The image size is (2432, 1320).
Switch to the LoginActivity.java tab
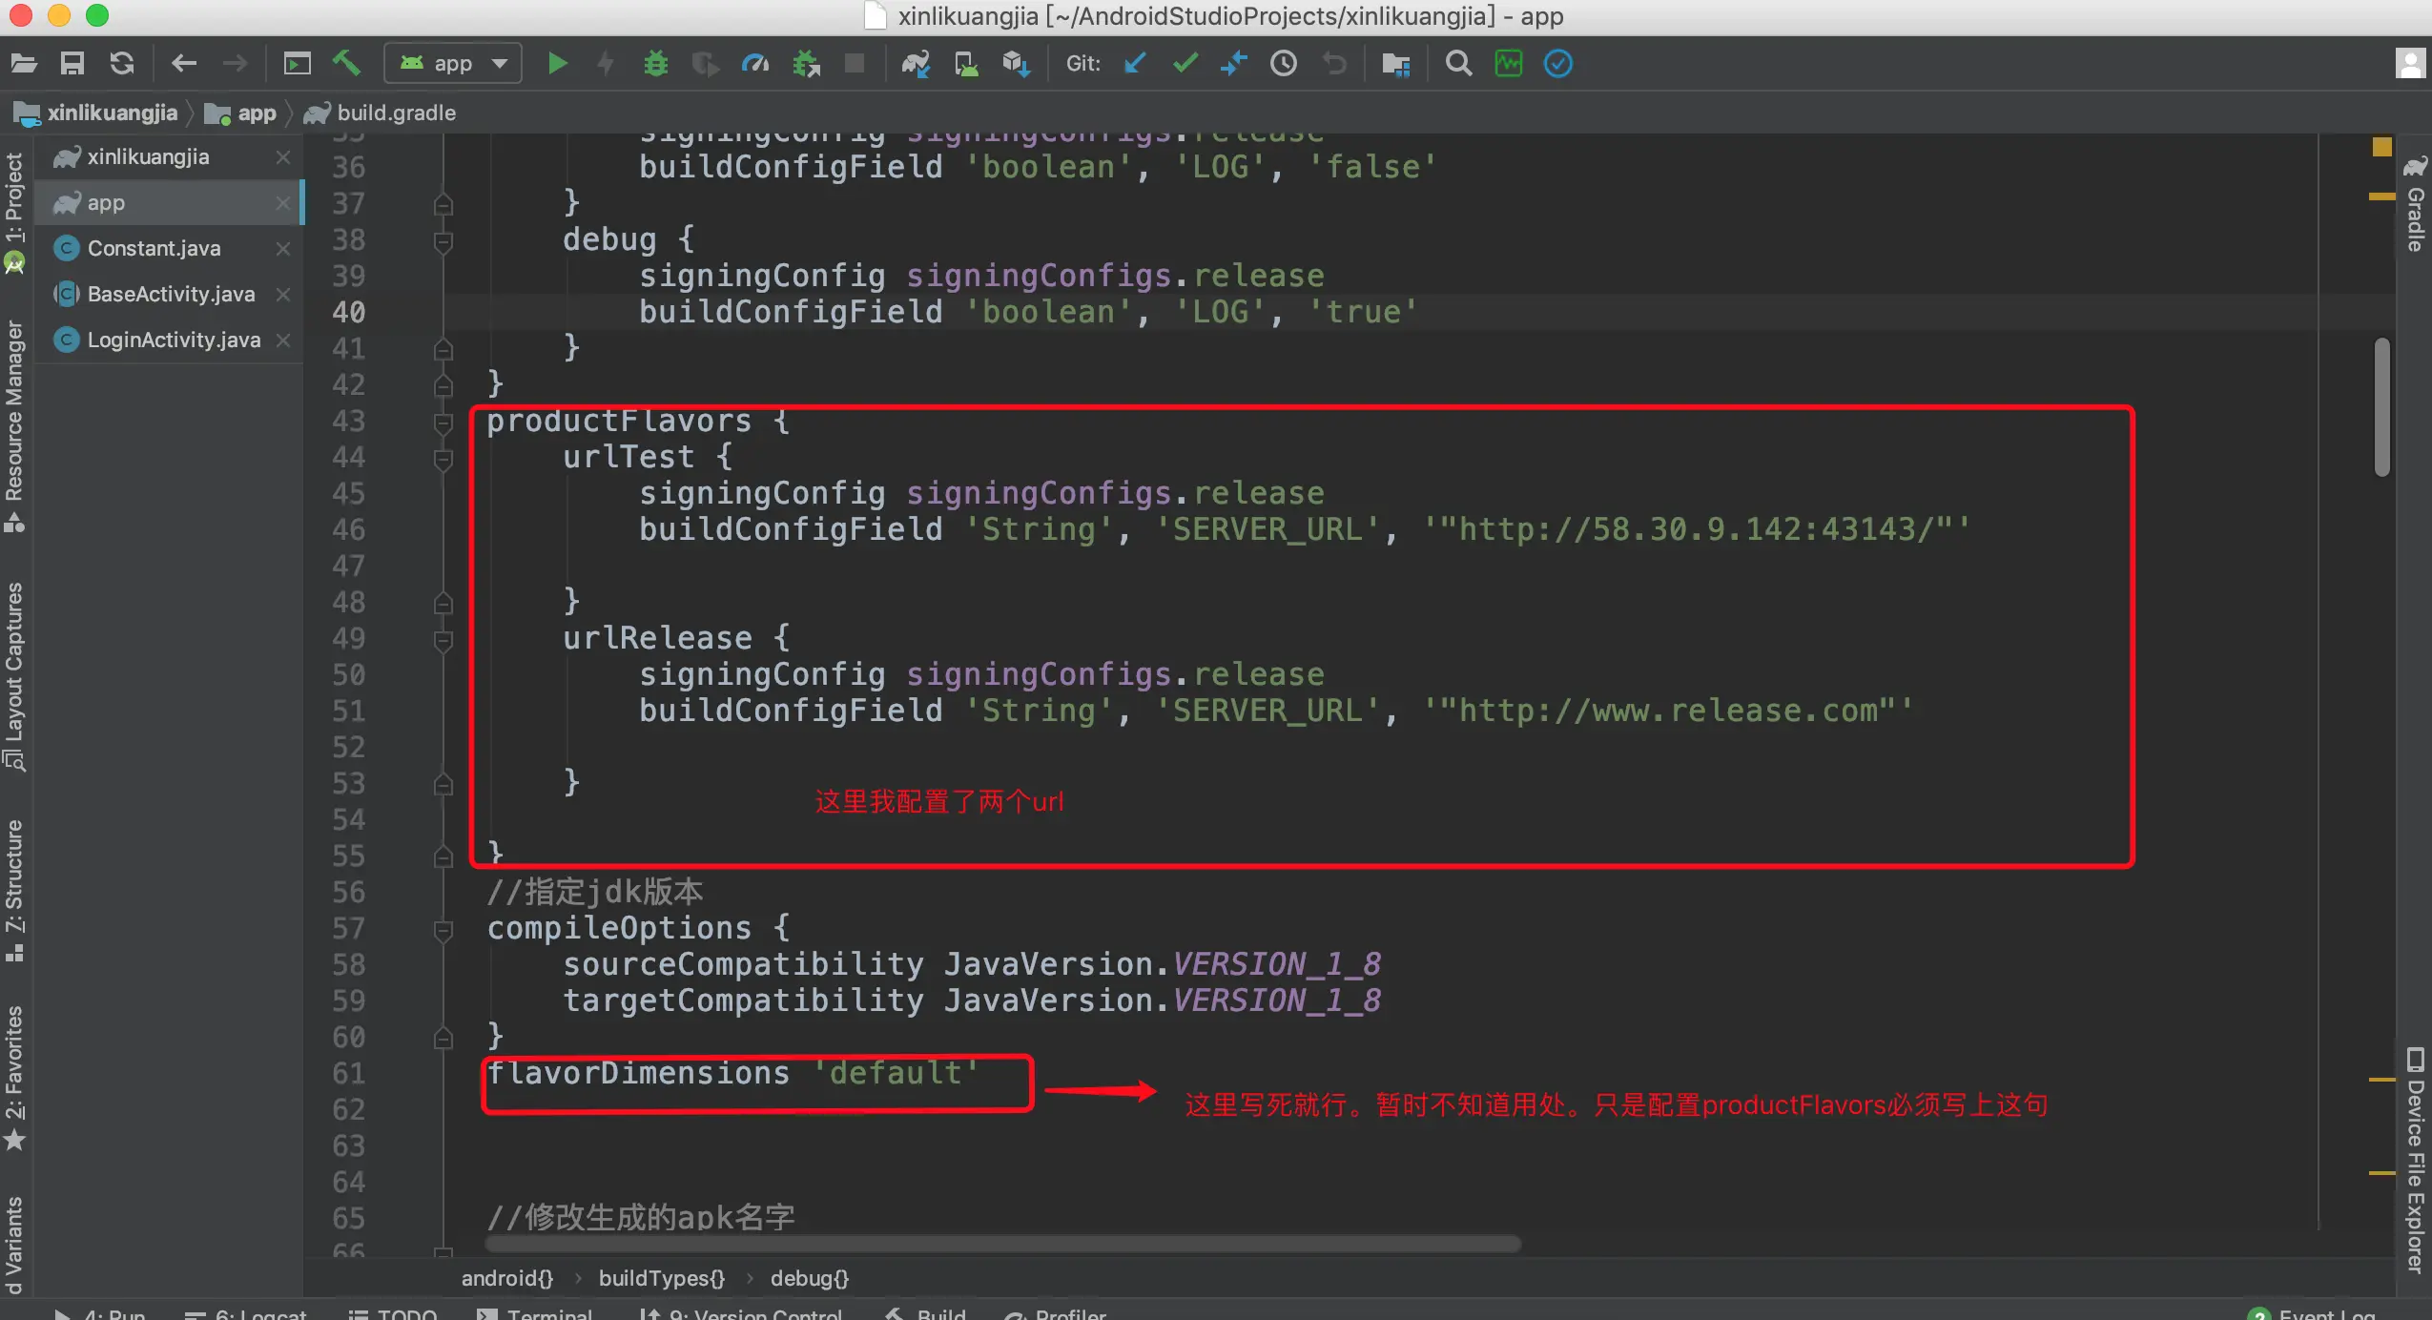173,340
